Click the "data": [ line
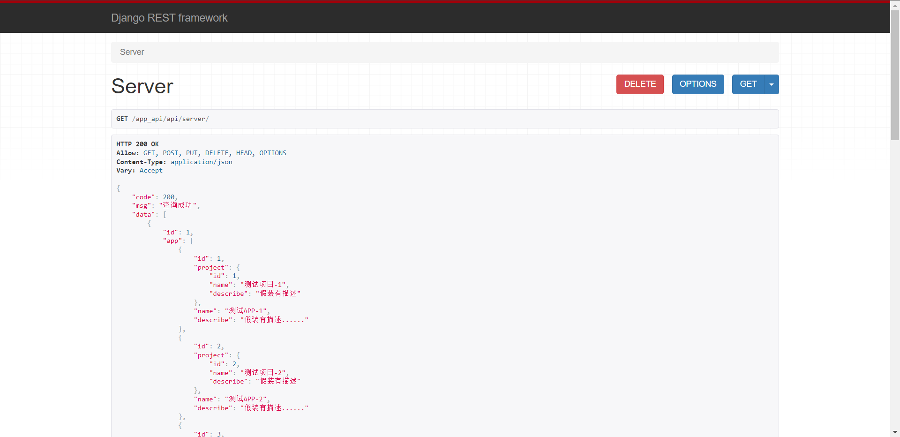The width and height of the screenshot is (900, 437). point(149,214)
